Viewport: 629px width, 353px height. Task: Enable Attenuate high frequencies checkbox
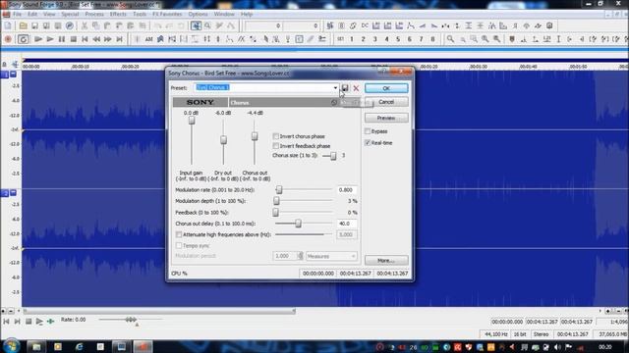tap(179, 234)
